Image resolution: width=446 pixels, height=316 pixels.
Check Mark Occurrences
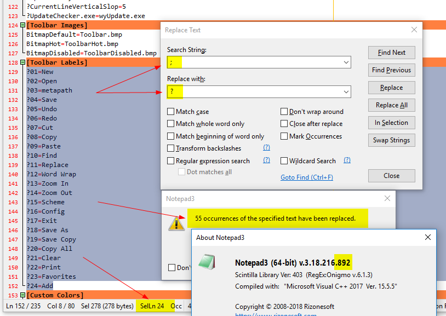pyautogui.click(x=283, y=136)
